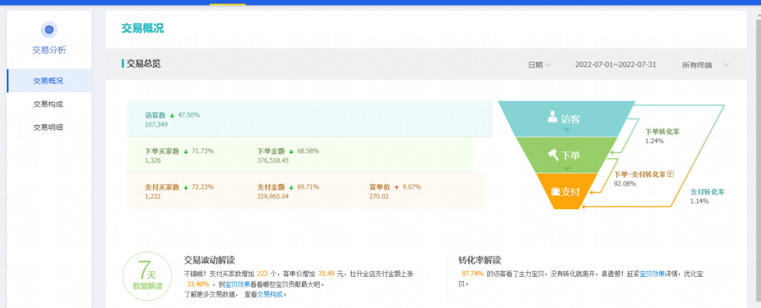
Task: Click the 交易分析 circular icon in sidebar
Action: [x=49, y=29]
